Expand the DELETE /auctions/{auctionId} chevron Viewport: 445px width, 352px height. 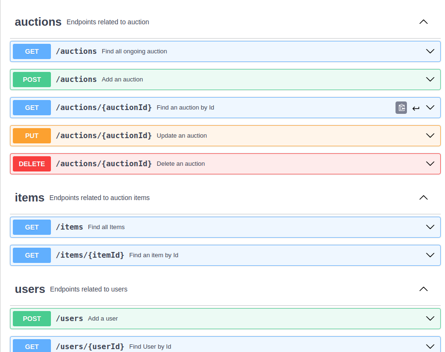[430, 164]
